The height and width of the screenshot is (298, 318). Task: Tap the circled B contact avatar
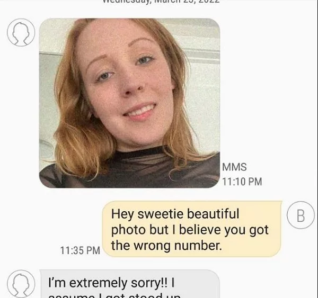(301, 215)
